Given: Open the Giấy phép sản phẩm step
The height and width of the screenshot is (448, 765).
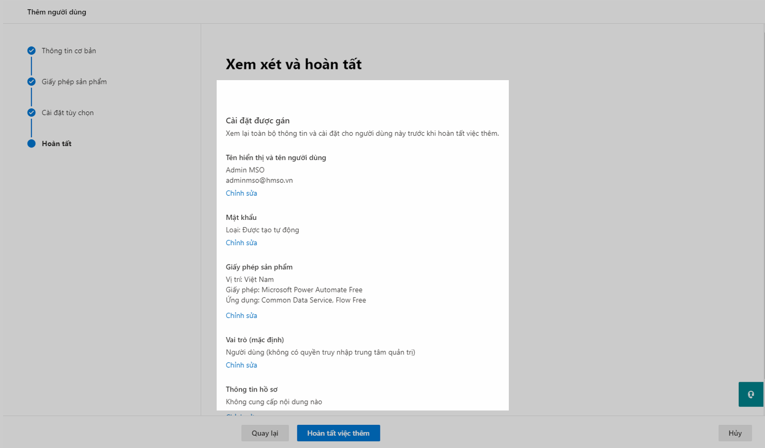Looking at the screenshot, I should click(x=74, y=82).
